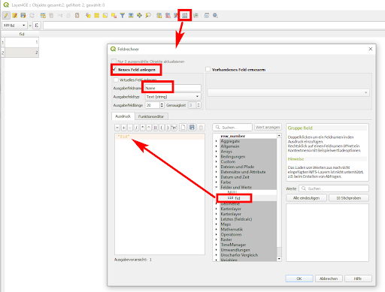The image size is (385, 292).
Task: Add new field icon in toolbar
Action: [x=159, y=16]
